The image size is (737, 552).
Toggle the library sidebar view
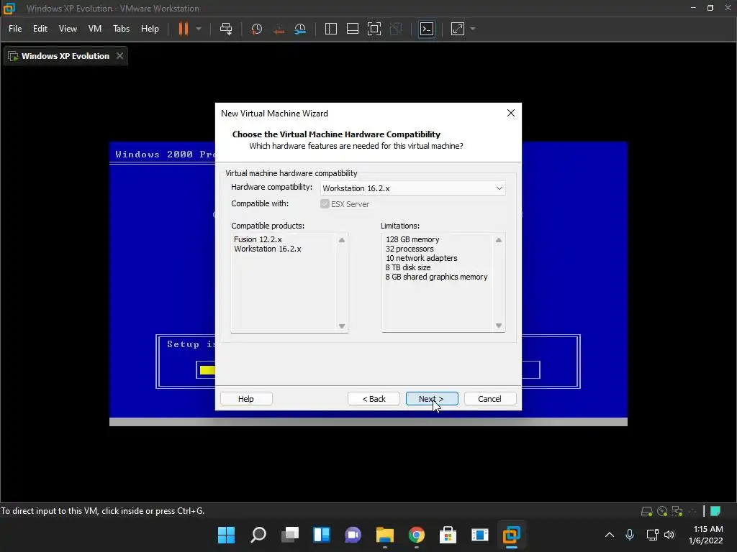(331, 29)
